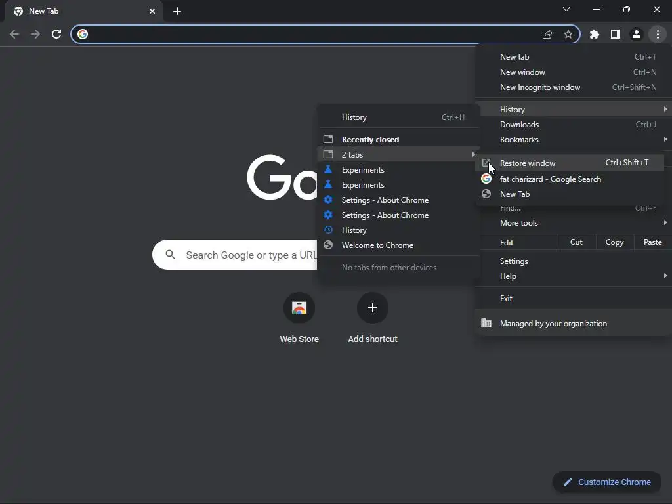Open first Settings - About Chrome entry
This screenshot has width=672, height=504.
coord(398,199)
